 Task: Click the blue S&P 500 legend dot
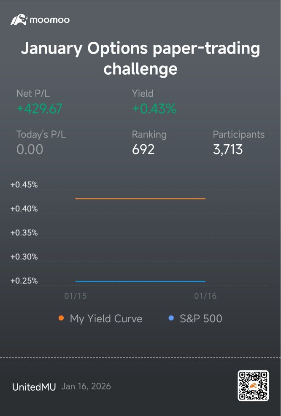point(171,318)
